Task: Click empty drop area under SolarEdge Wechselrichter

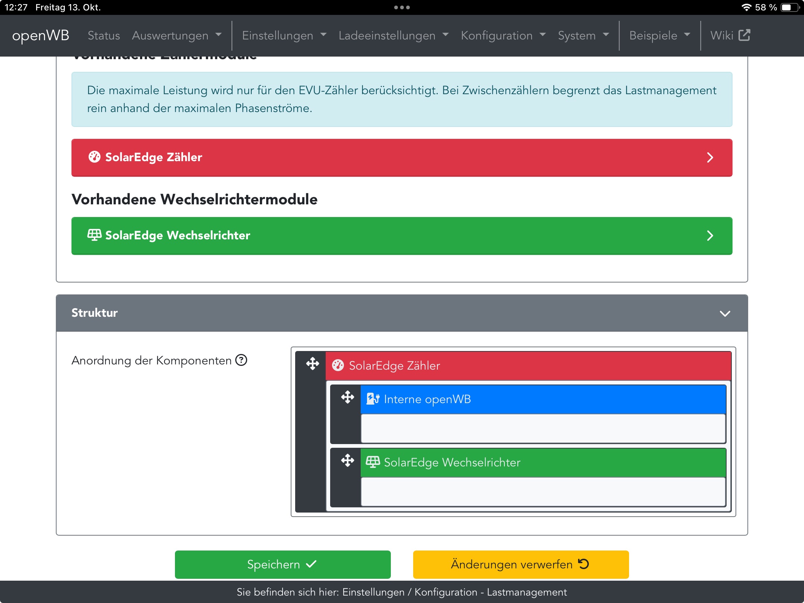Action: (x=543, y=492)
